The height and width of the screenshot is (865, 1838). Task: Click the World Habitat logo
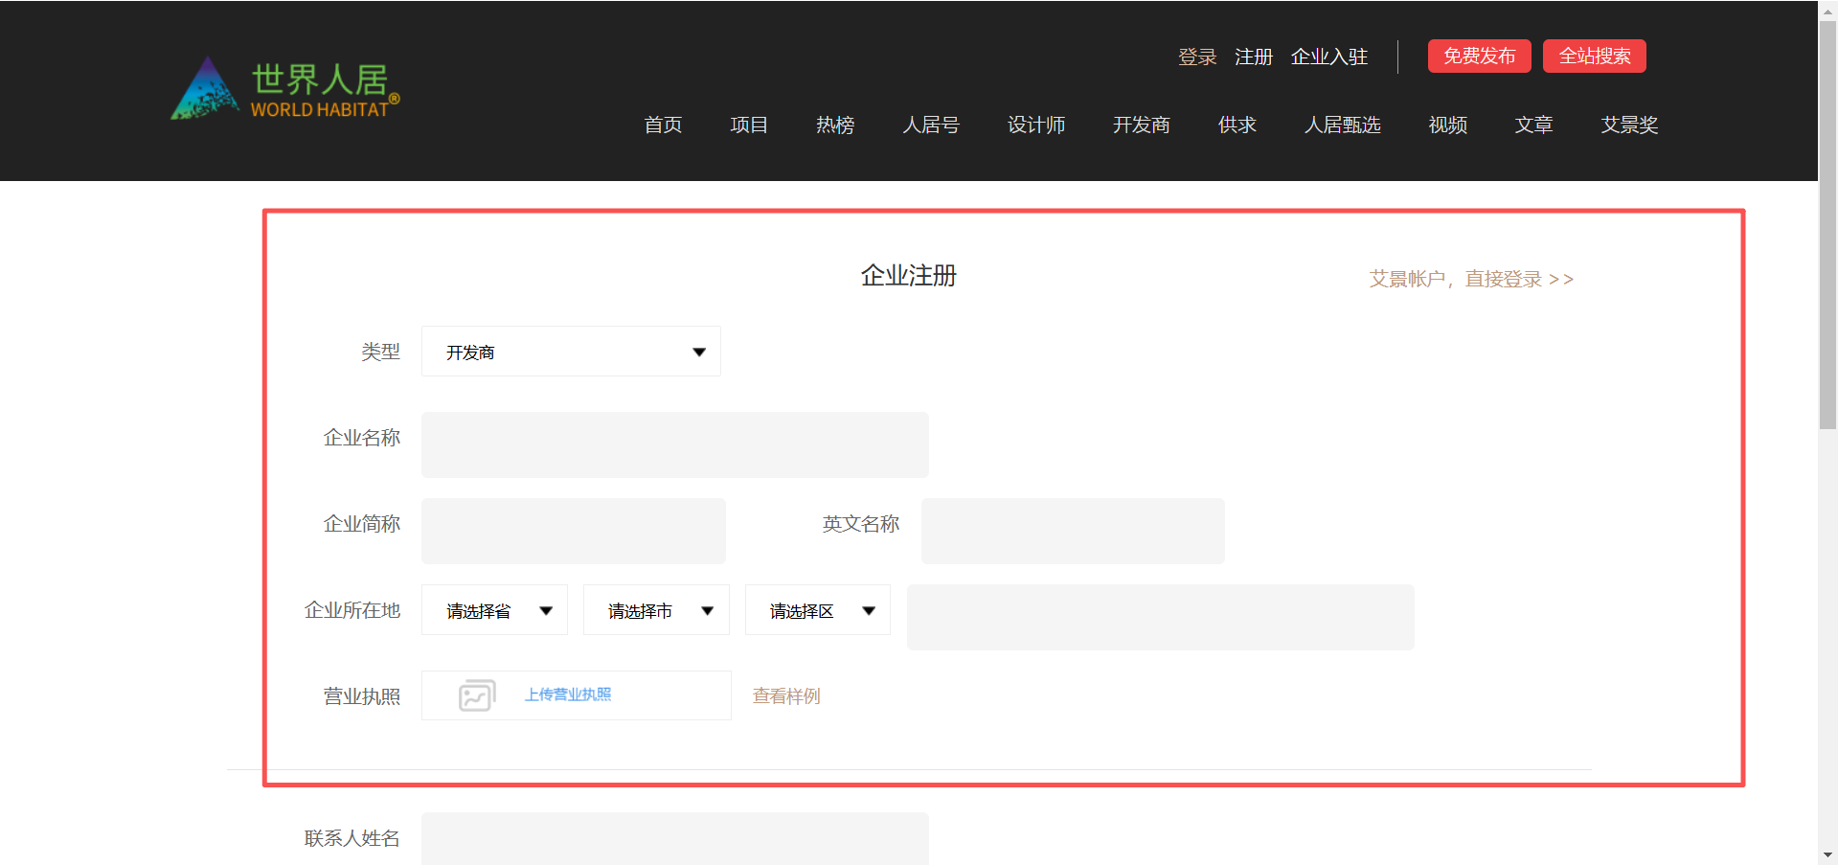click(x=284, y=89)
